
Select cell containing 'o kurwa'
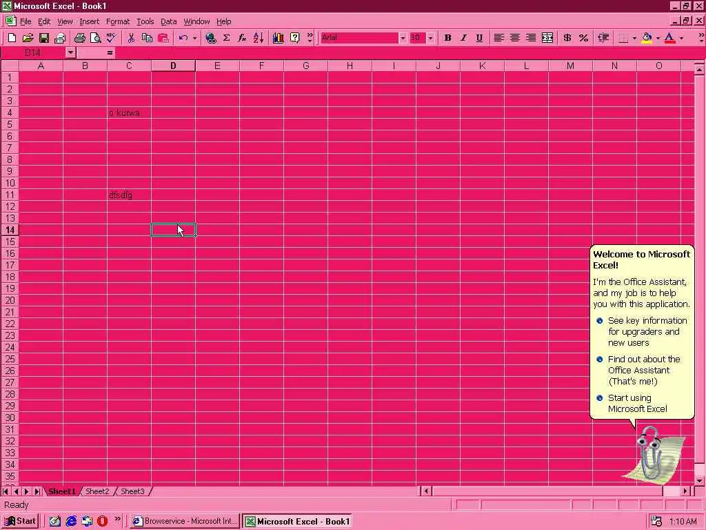click(129, 112)
